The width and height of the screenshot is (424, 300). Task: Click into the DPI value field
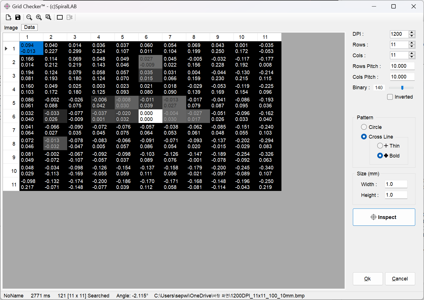[x=399, y=34]
